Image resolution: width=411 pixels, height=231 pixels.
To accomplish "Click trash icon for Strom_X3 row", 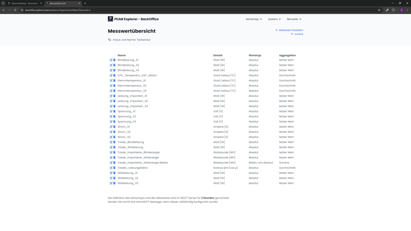I will click(114, 137).
